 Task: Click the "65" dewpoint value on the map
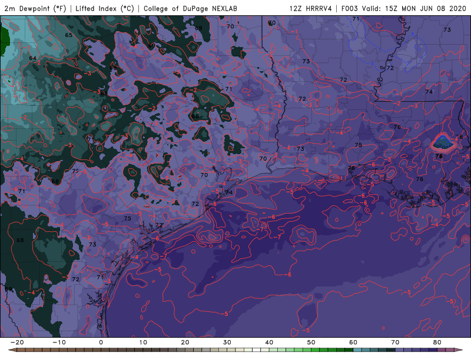69,35
